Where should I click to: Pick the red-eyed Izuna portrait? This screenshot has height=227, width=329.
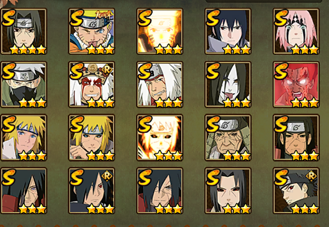(228, 191)
